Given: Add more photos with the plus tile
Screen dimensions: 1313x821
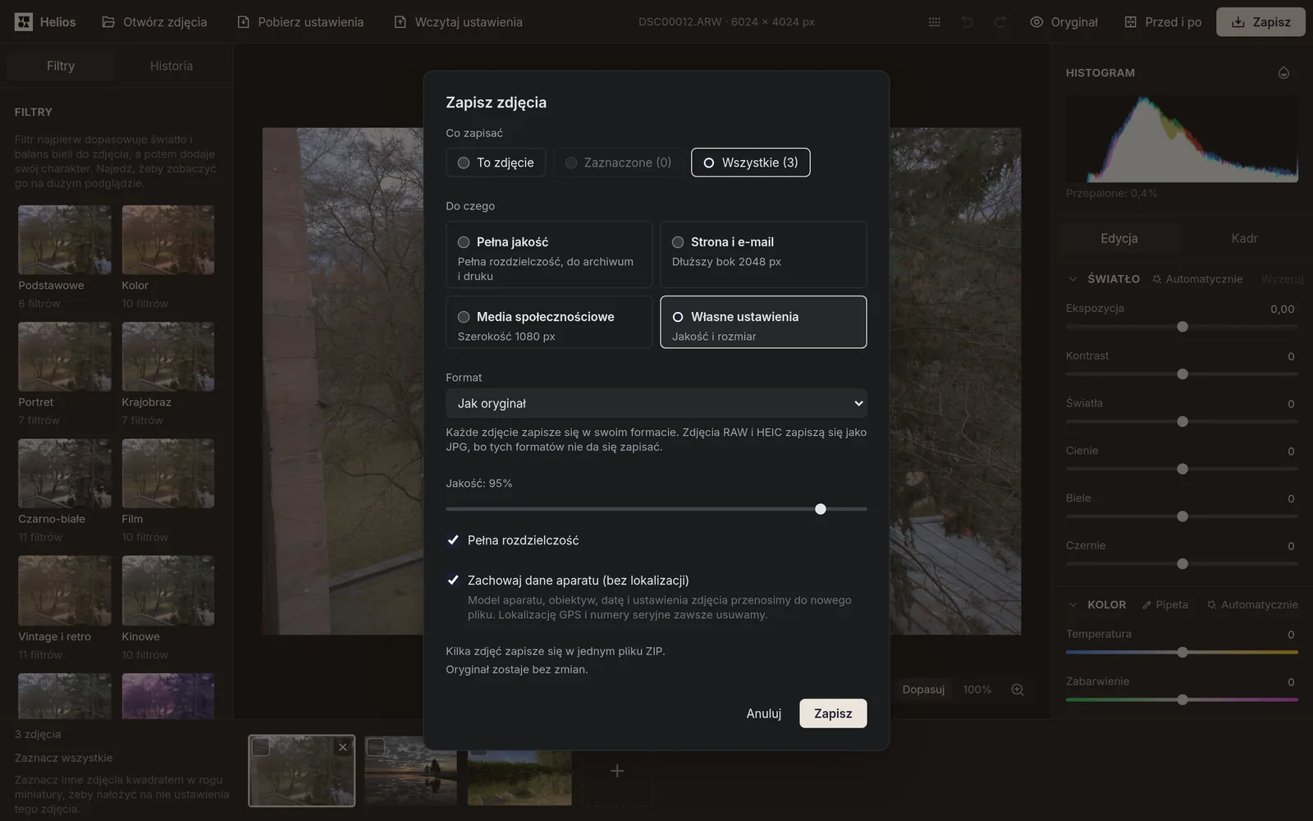Looking at the screenshot, I should (x=617, y=771).
